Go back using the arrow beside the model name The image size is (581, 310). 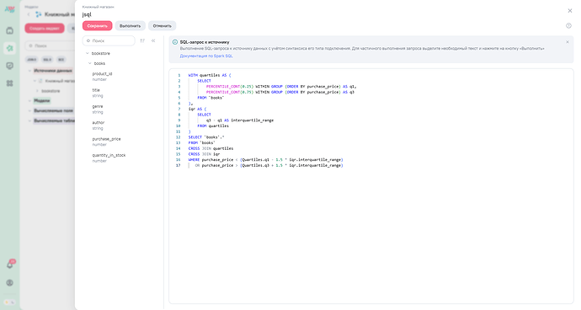pyautogui.click(x=29, y=14)
